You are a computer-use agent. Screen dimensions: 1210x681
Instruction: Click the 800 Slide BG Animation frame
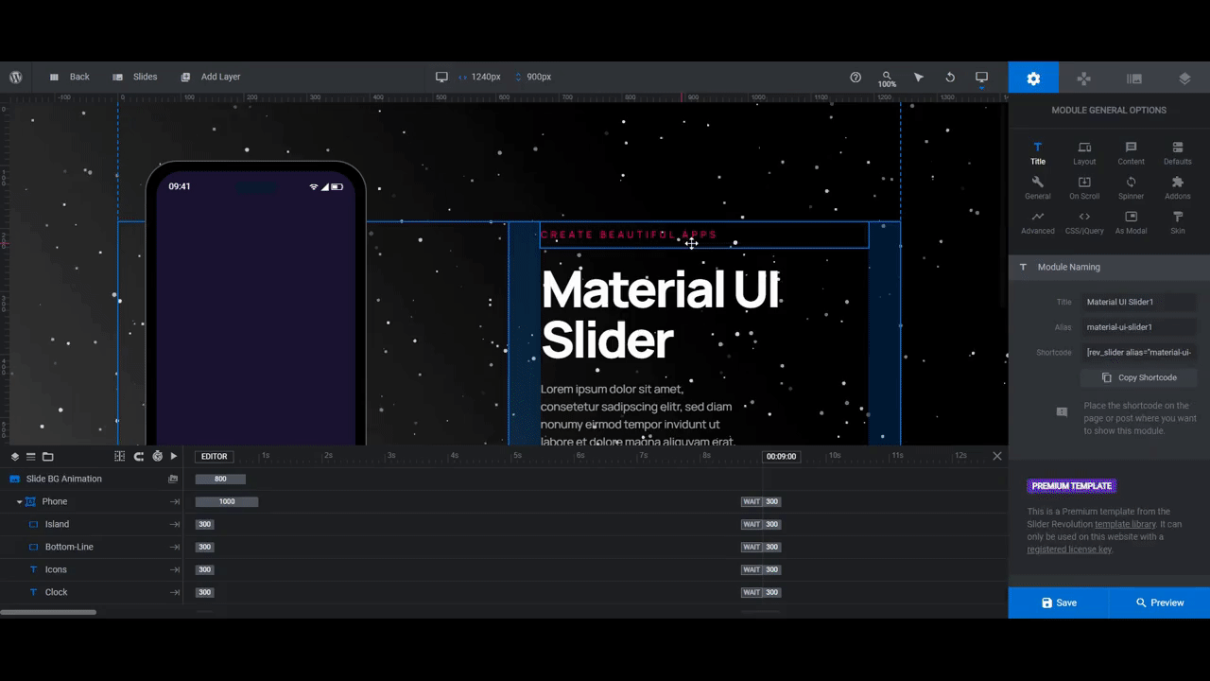220,479
